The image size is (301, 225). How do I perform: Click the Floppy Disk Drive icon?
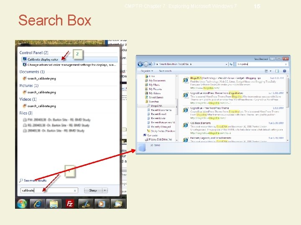[x=147, y=139]
